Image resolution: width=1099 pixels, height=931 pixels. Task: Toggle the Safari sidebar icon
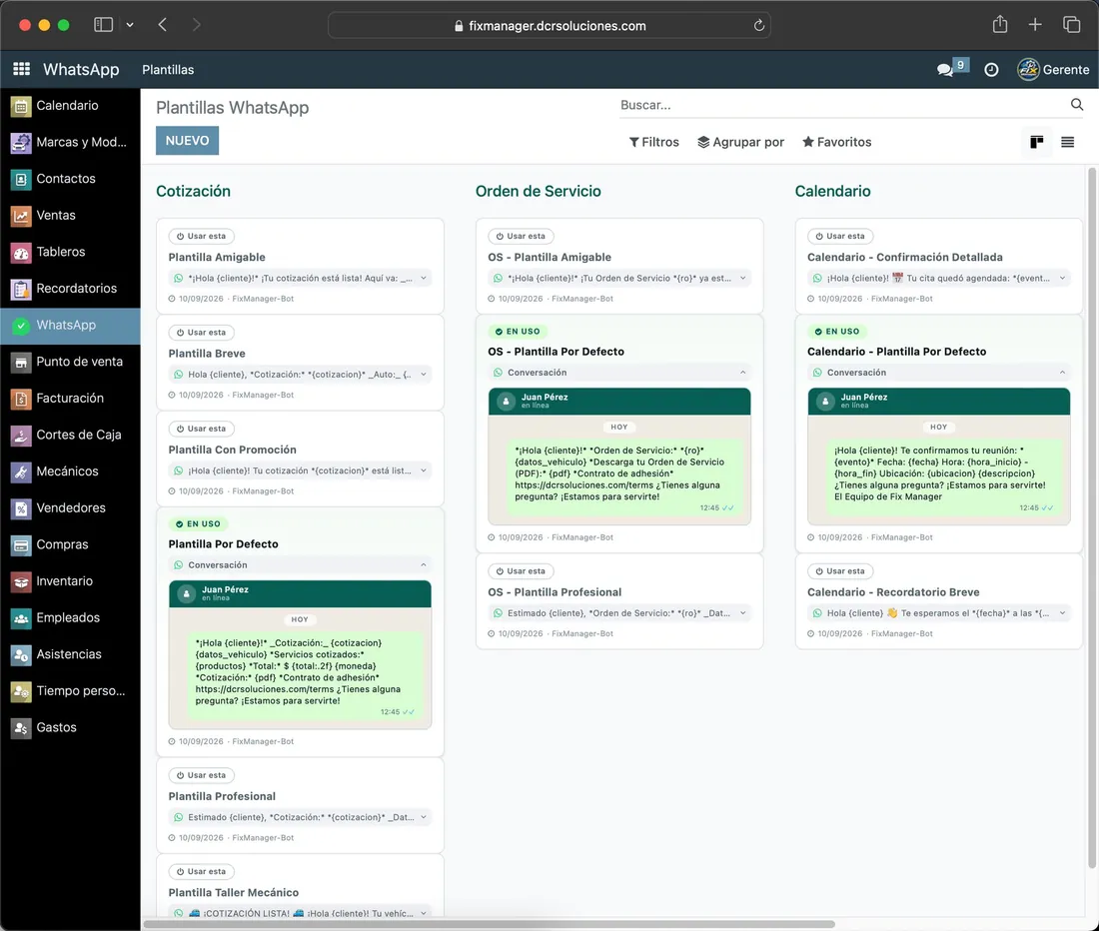click(x=104, y=25)
